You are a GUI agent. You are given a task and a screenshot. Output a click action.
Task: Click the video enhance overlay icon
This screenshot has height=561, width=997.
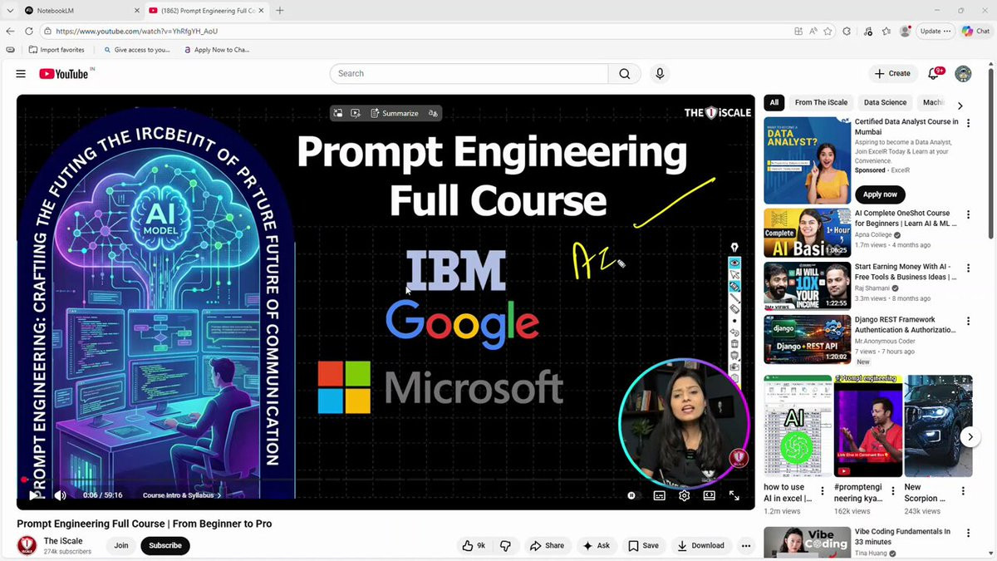pos(356,113)
